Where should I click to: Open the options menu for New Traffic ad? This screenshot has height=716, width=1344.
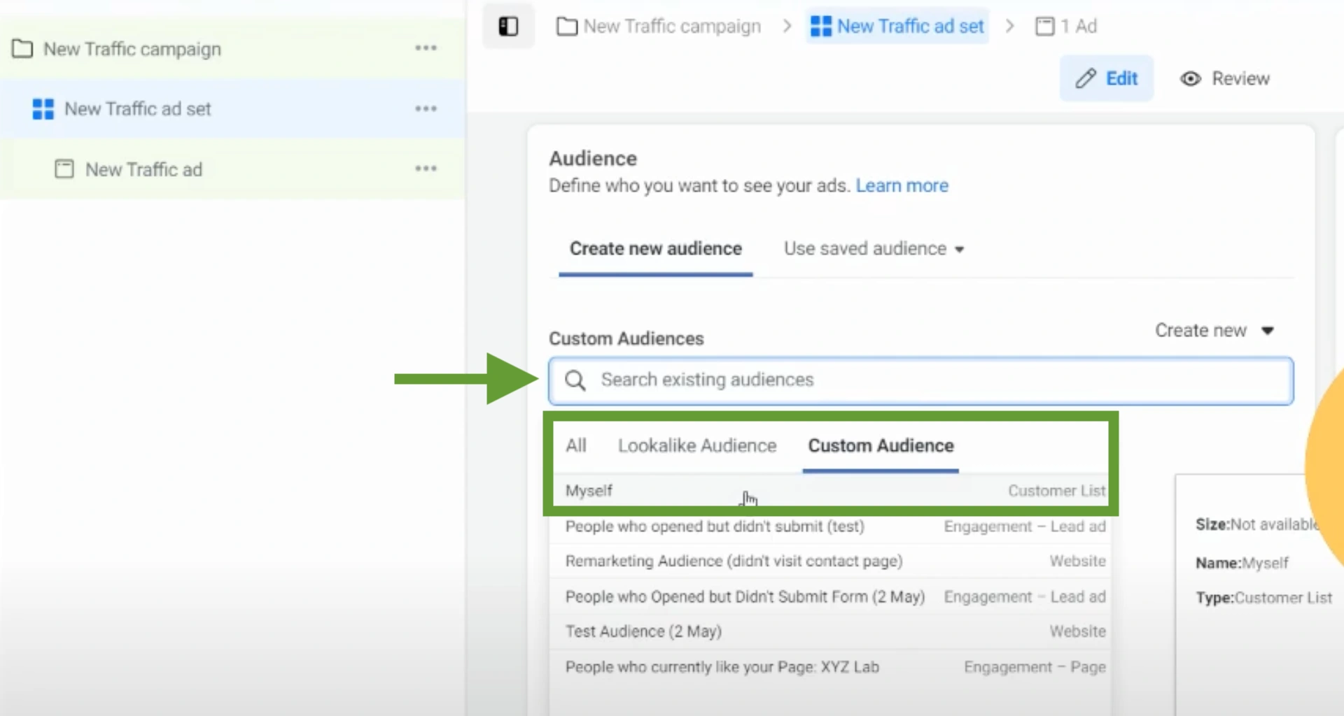[x=426, y=168]
